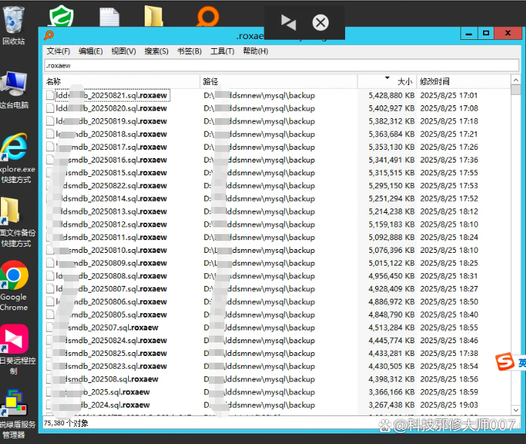
Task: Sort by the 修改时间 column header
Action: coord(435,81)
